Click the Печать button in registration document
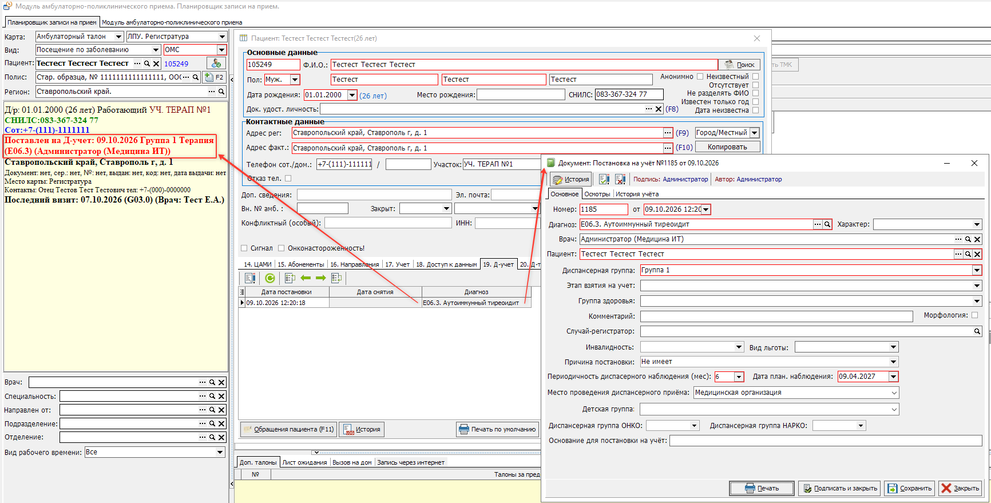The width and height of the screenshot is (991, 503). coord(762,488)
